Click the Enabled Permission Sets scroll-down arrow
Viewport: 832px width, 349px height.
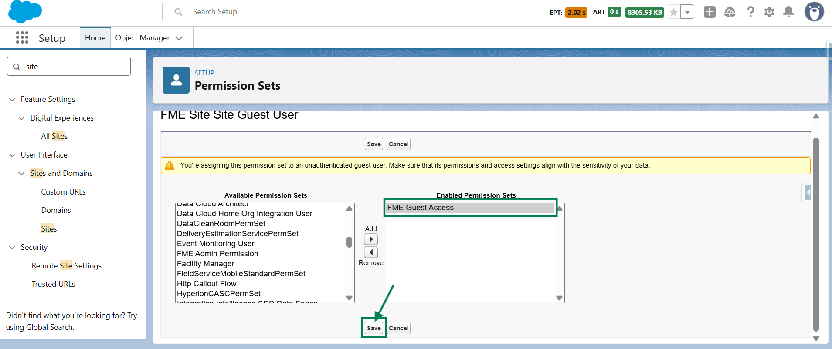coord(560,298)
